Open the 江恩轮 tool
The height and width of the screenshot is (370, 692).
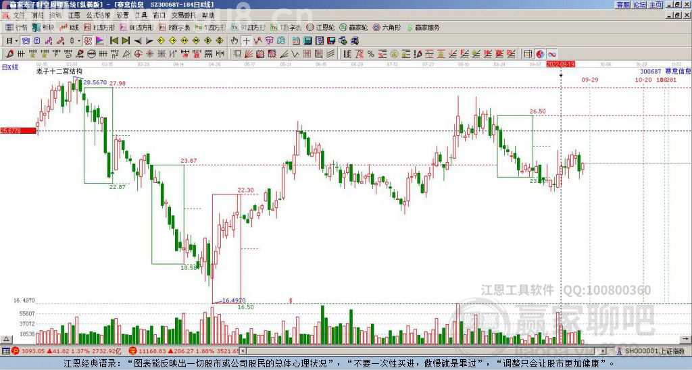(x=320, y=27)
